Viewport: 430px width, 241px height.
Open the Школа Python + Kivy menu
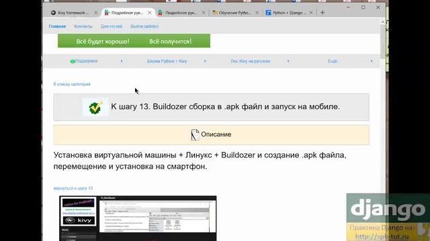click(x=167, y=61)
